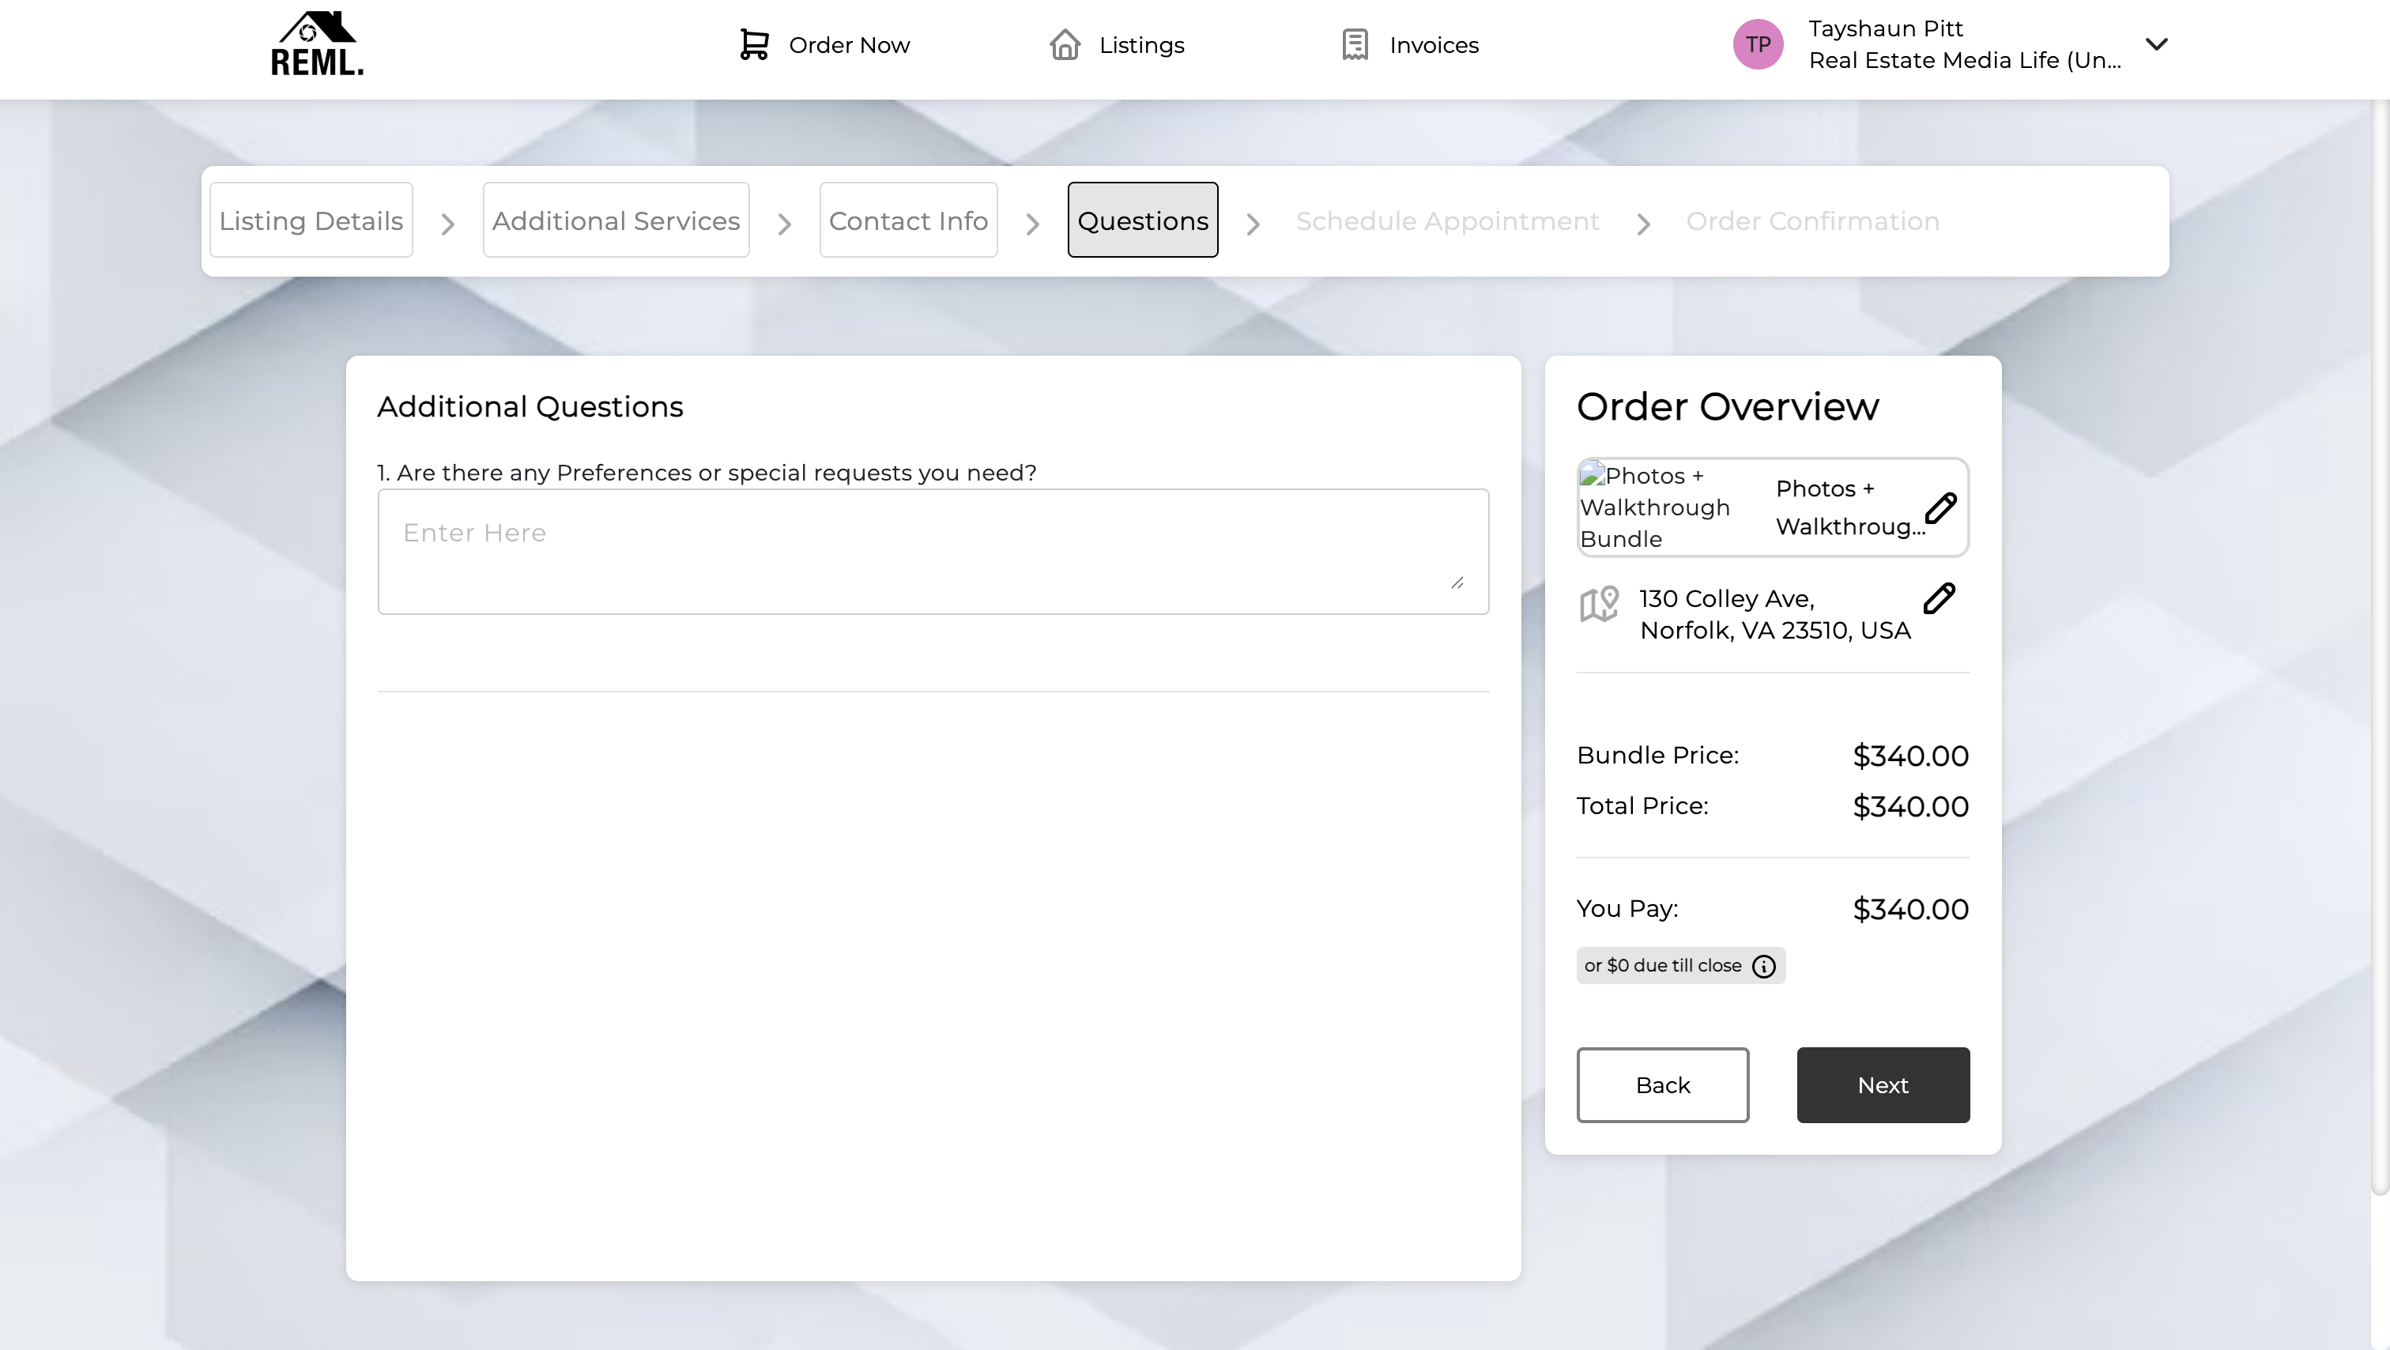Click the Total Price $340.00 value
Viewport: 2390px width, 1350px height.
point(1910,806)
